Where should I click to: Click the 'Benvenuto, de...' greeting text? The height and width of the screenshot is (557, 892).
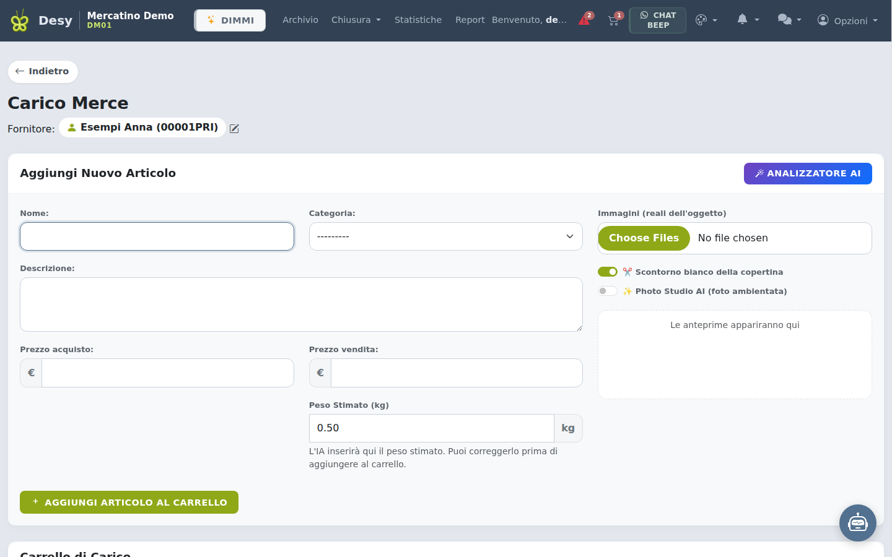[x=529, y=20]
